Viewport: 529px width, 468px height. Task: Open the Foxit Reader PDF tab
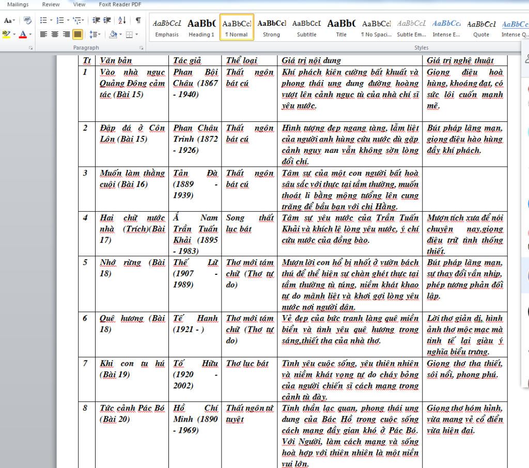click(120, 4)
